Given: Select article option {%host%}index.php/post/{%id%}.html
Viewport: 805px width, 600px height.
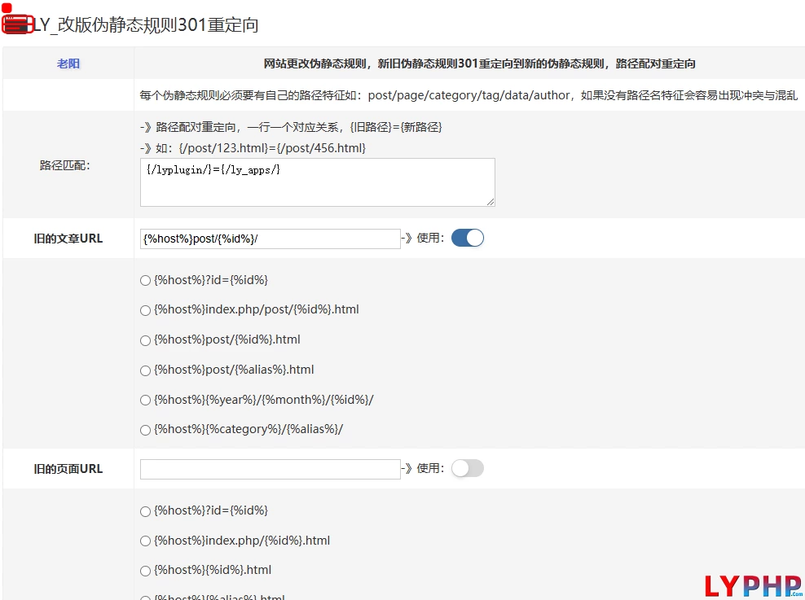Looking at the screenshot, I should click(145, 310).
